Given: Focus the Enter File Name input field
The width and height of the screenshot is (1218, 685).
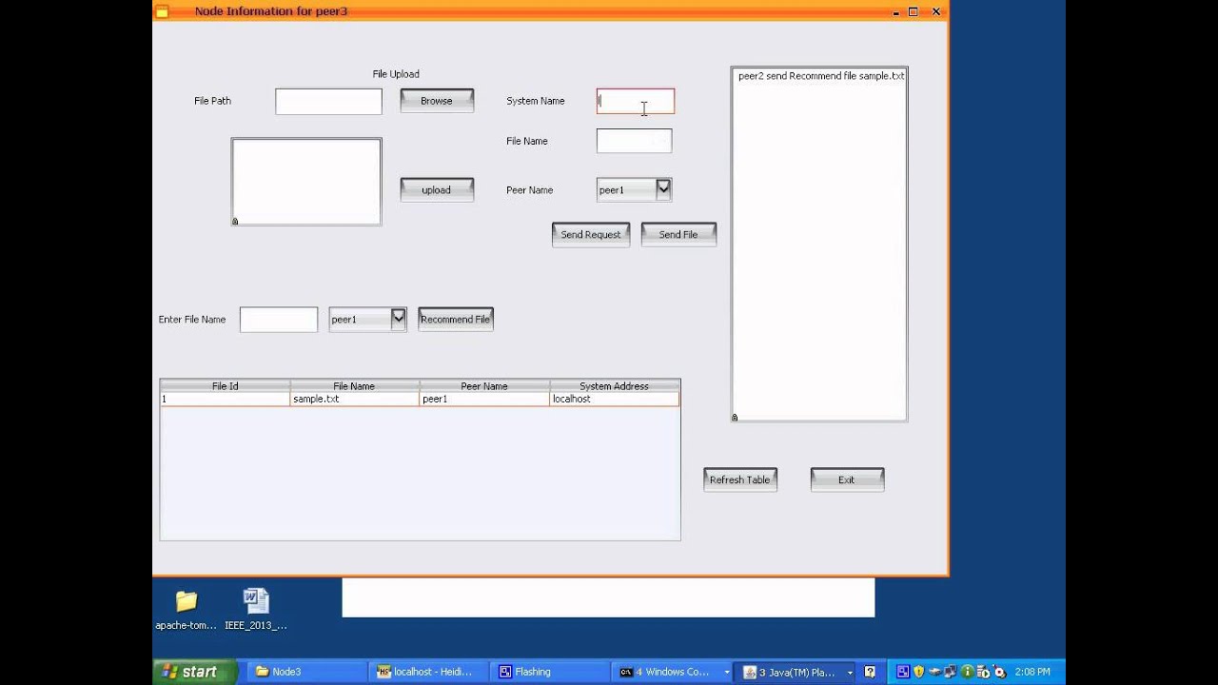Looking at the screenshot, I should [279, 320].
